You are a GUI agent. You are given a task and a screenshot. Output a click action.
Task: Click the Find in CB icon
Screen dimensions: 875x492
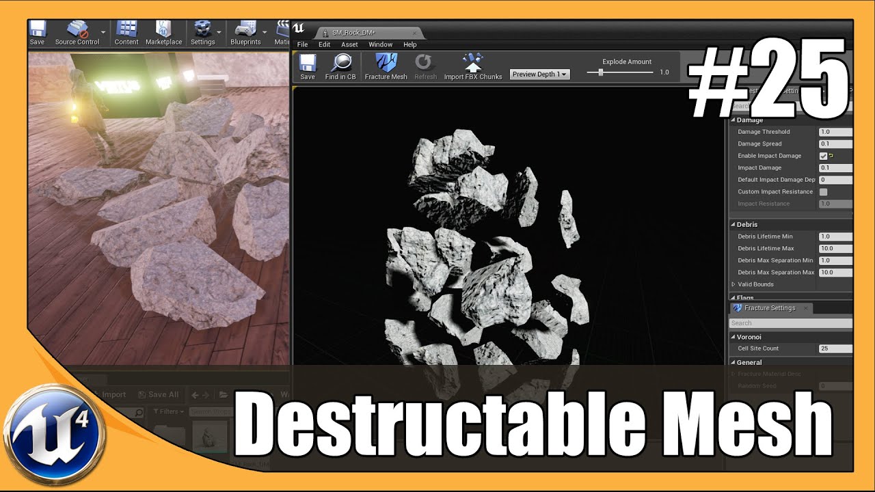(340, 66)
